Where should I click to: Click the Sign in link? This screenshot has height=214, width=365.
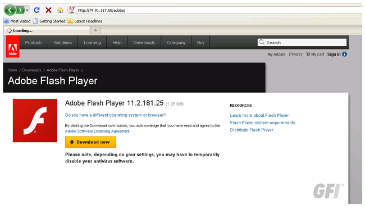point(334,54)
